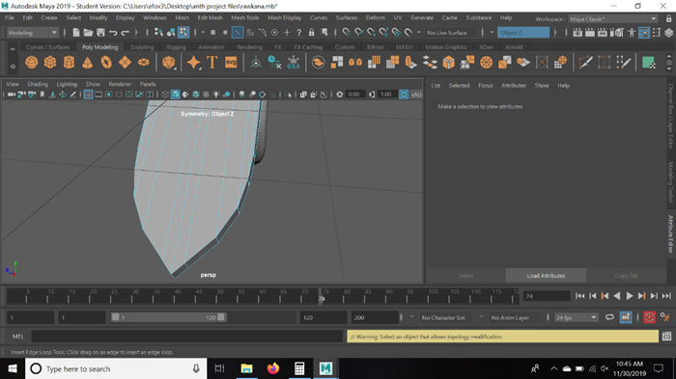Screen dimensions: 676x379
Task: Open animation preferences running-man icon
Action: coord(665,317)
